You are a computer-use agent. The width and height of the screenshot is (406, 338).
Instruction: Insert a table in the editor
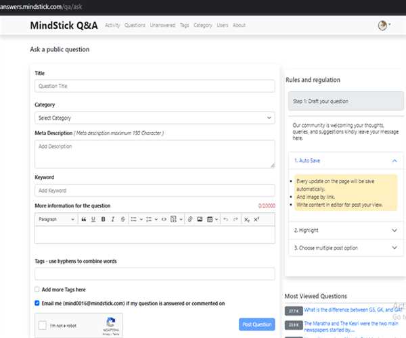click(x=210, y=219)
